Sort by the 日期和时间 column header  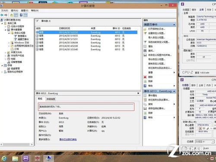coord(64,29)
